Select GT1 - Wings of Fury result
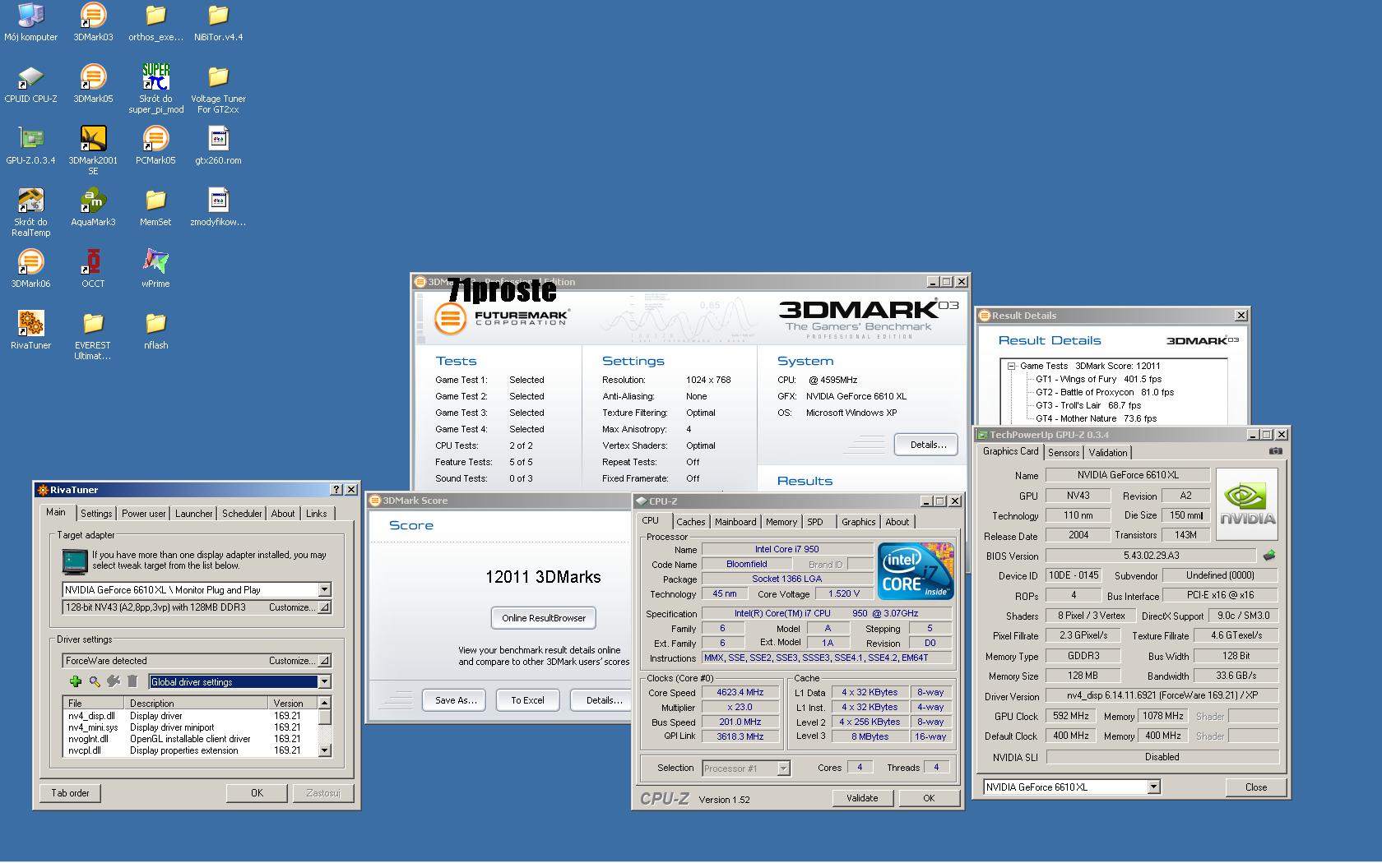Viewport: 1382px width, 863px height. click(1098, 379)
